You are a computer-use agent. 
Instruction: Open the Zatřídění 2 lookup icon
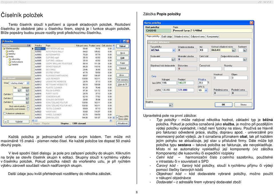click(27, 98)
